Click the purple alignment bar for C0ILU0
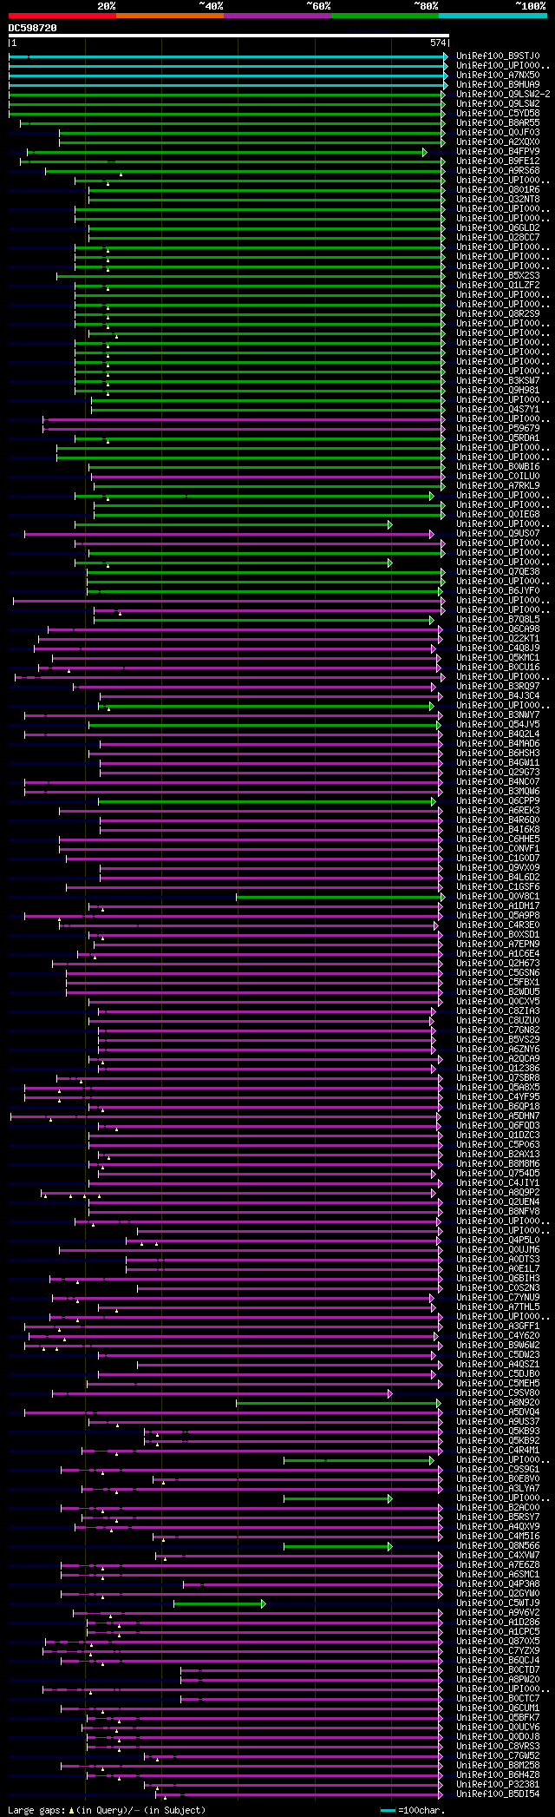This screenshot has width=555, height=1817. pyautogui.click(x=267, y=477)
